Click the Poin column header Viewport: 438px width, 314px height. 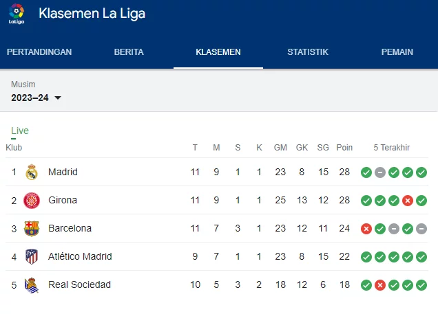344,148
